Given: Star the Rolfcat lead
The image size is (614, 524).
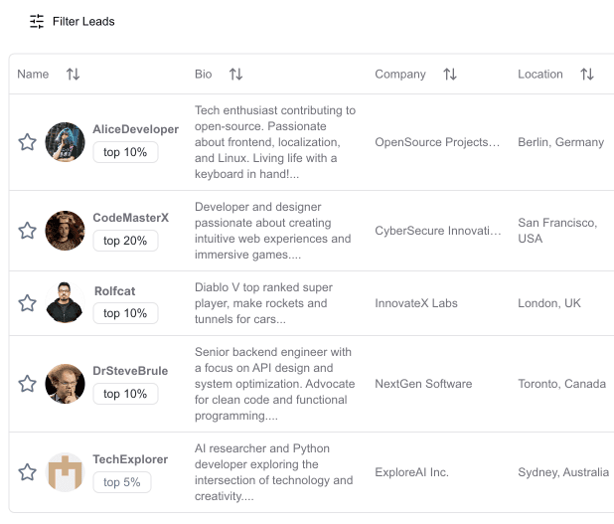Looking at the screenshot, I should coord(28,303).
